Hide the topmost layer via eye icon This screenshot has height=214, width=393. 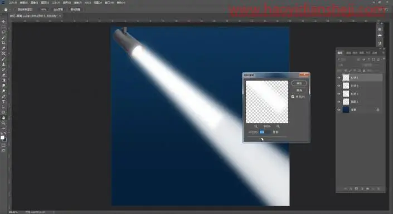pyautogui.click(x=338, y=78)
